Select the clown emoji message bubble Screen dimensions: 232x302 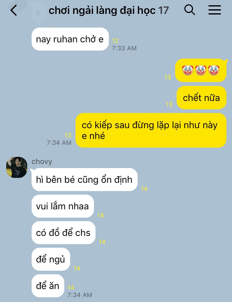(x=201, y=70)
